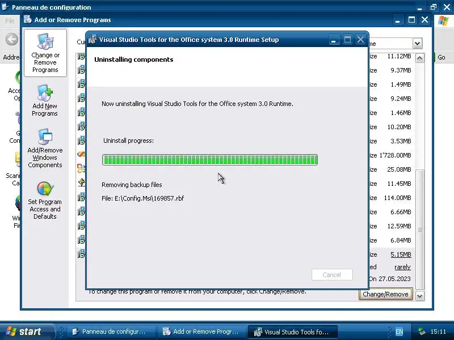
Task: Select Change or Remove Programs sidebar icon
Action: pyautogui.click(x=45, y=53)
